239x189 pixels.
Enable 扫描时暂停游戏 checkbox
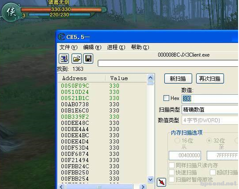(171, 180)
